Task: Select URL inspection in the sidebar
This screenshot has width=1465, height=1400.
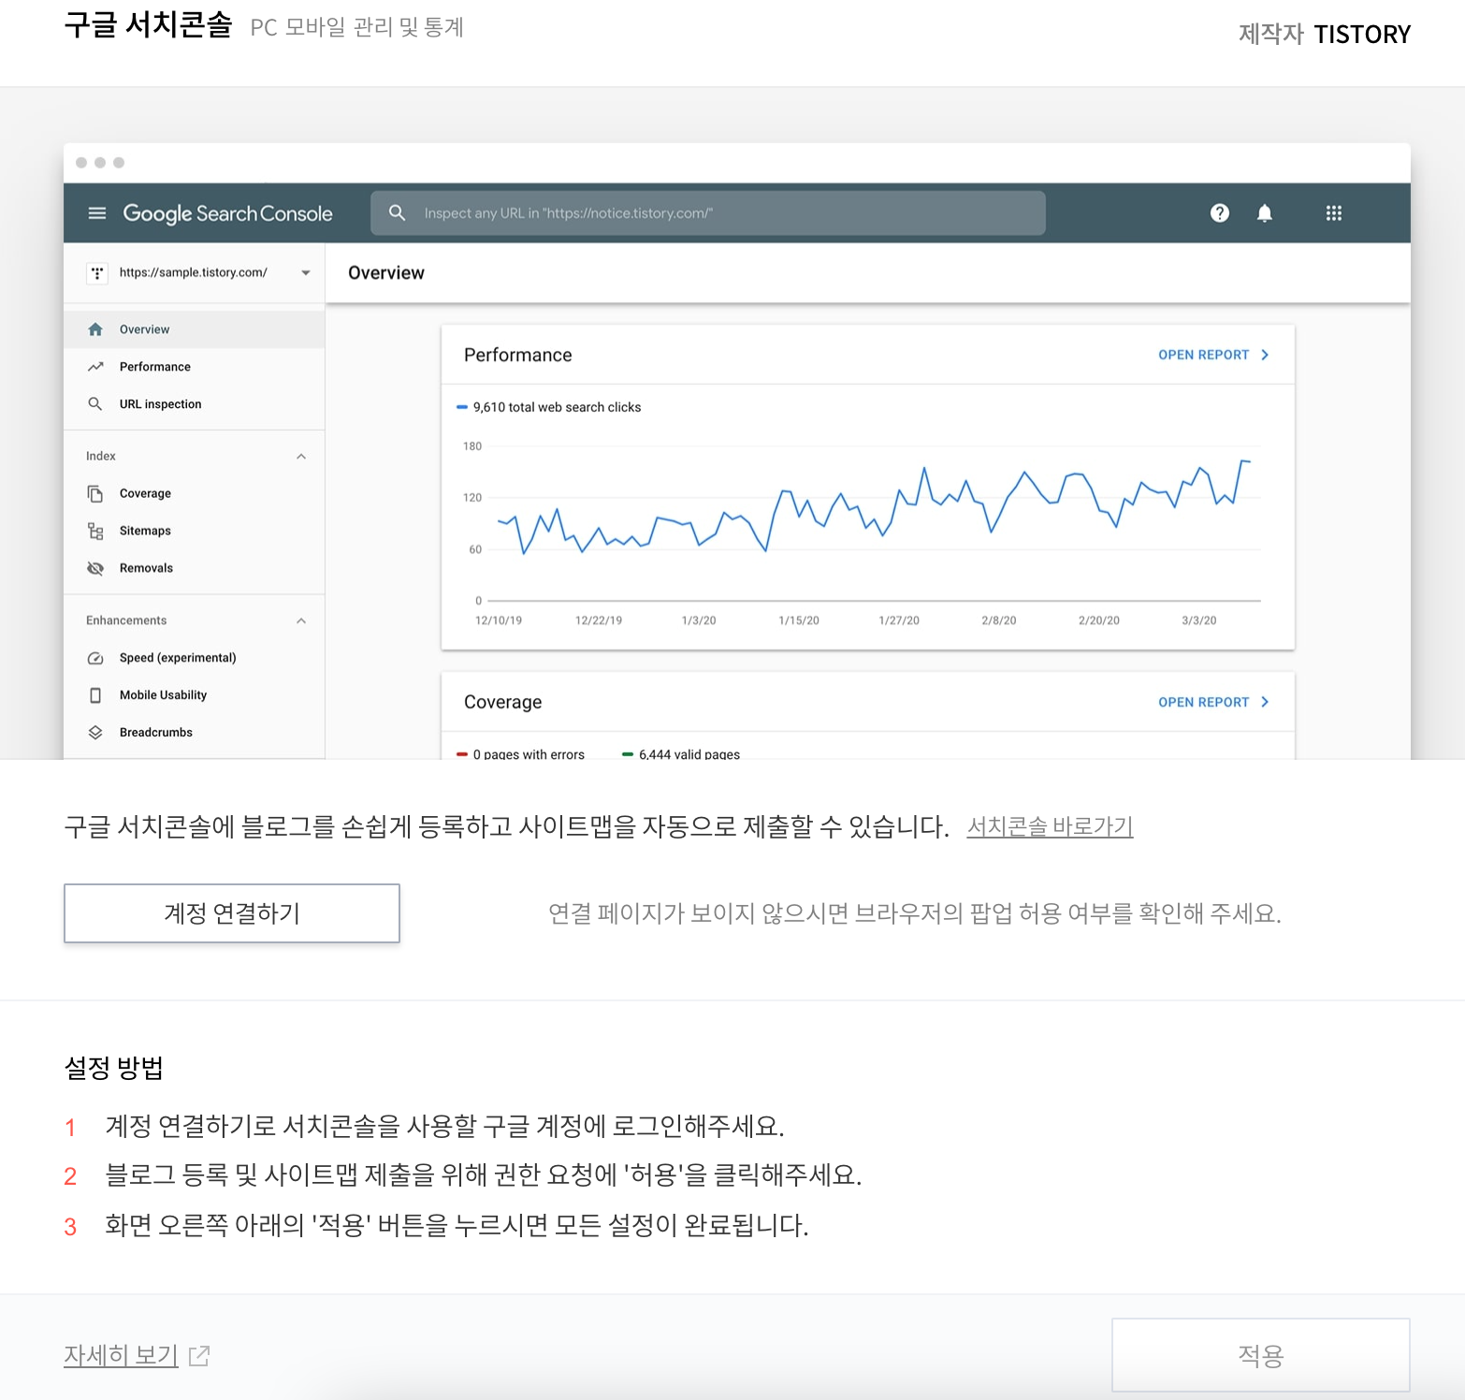Action: (195, 404)
